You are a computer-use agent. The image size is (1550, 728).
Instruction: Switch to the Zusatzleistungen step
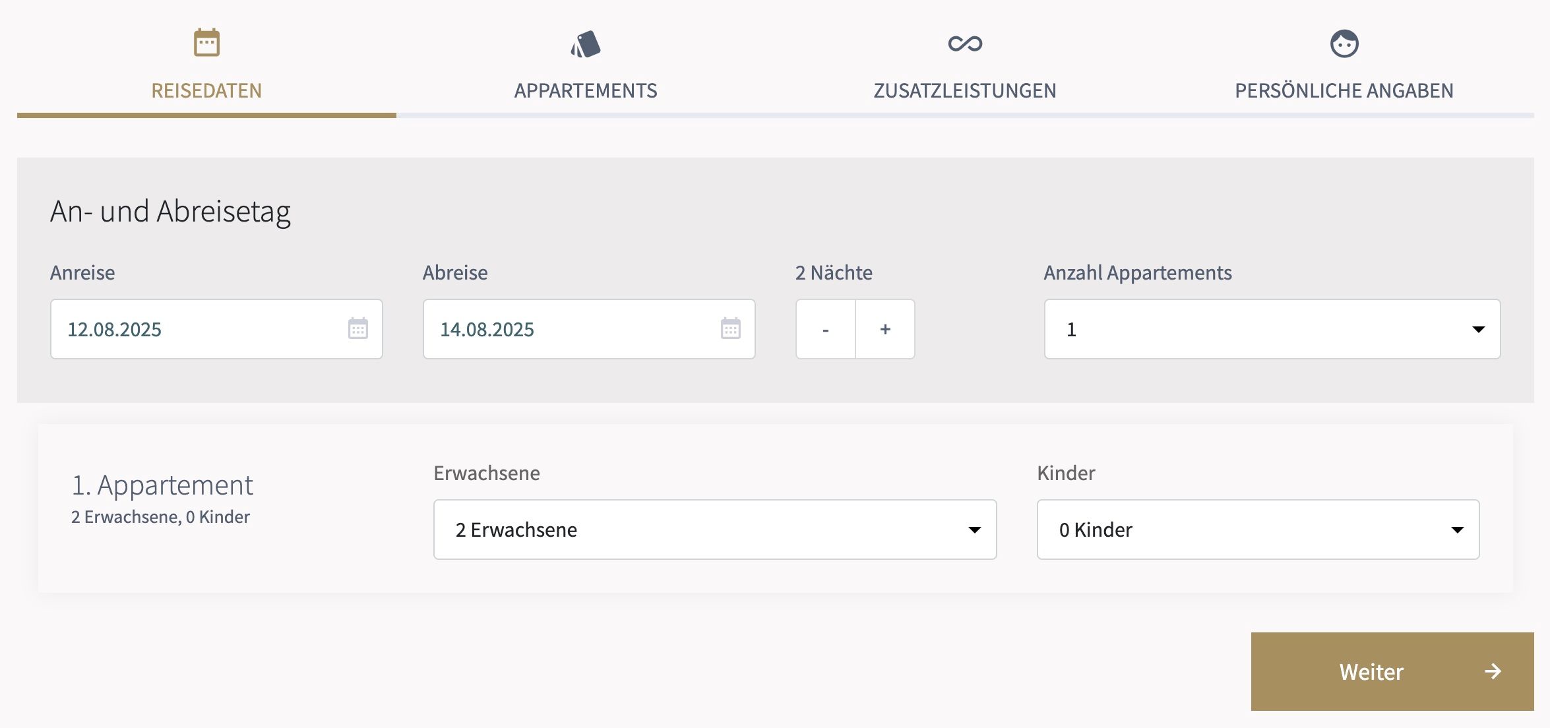[x=964, y=90]
